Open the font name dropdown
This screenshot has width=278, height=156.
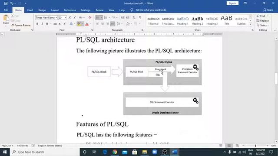click(x=56, y=17)
